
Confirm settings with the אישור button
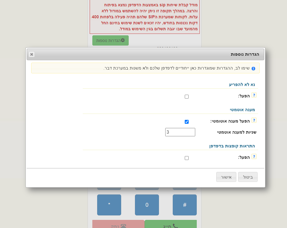click(x=226, y=177)
